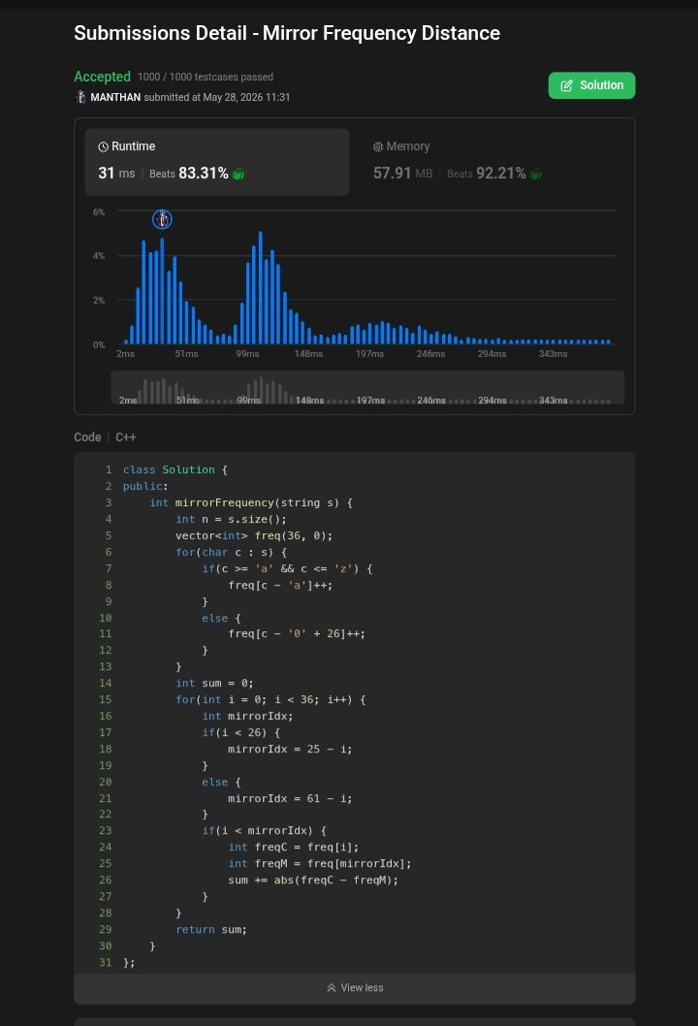Click the '343ms' label on chart x-axis

coord(553,353)
